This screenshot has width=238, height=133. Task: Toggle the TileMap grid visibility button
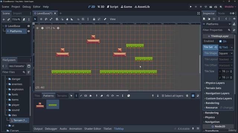[193, 96]
